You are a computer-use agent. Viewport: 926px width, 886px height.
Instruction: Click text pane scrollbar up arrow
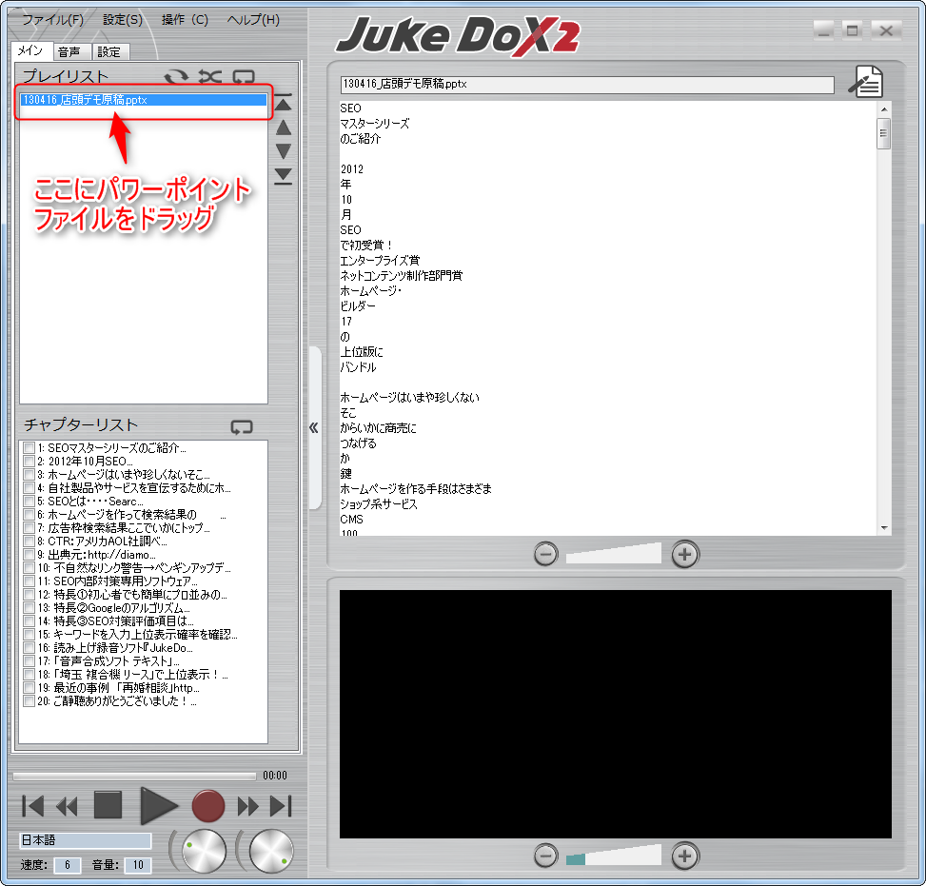click(x=884, y=109)
